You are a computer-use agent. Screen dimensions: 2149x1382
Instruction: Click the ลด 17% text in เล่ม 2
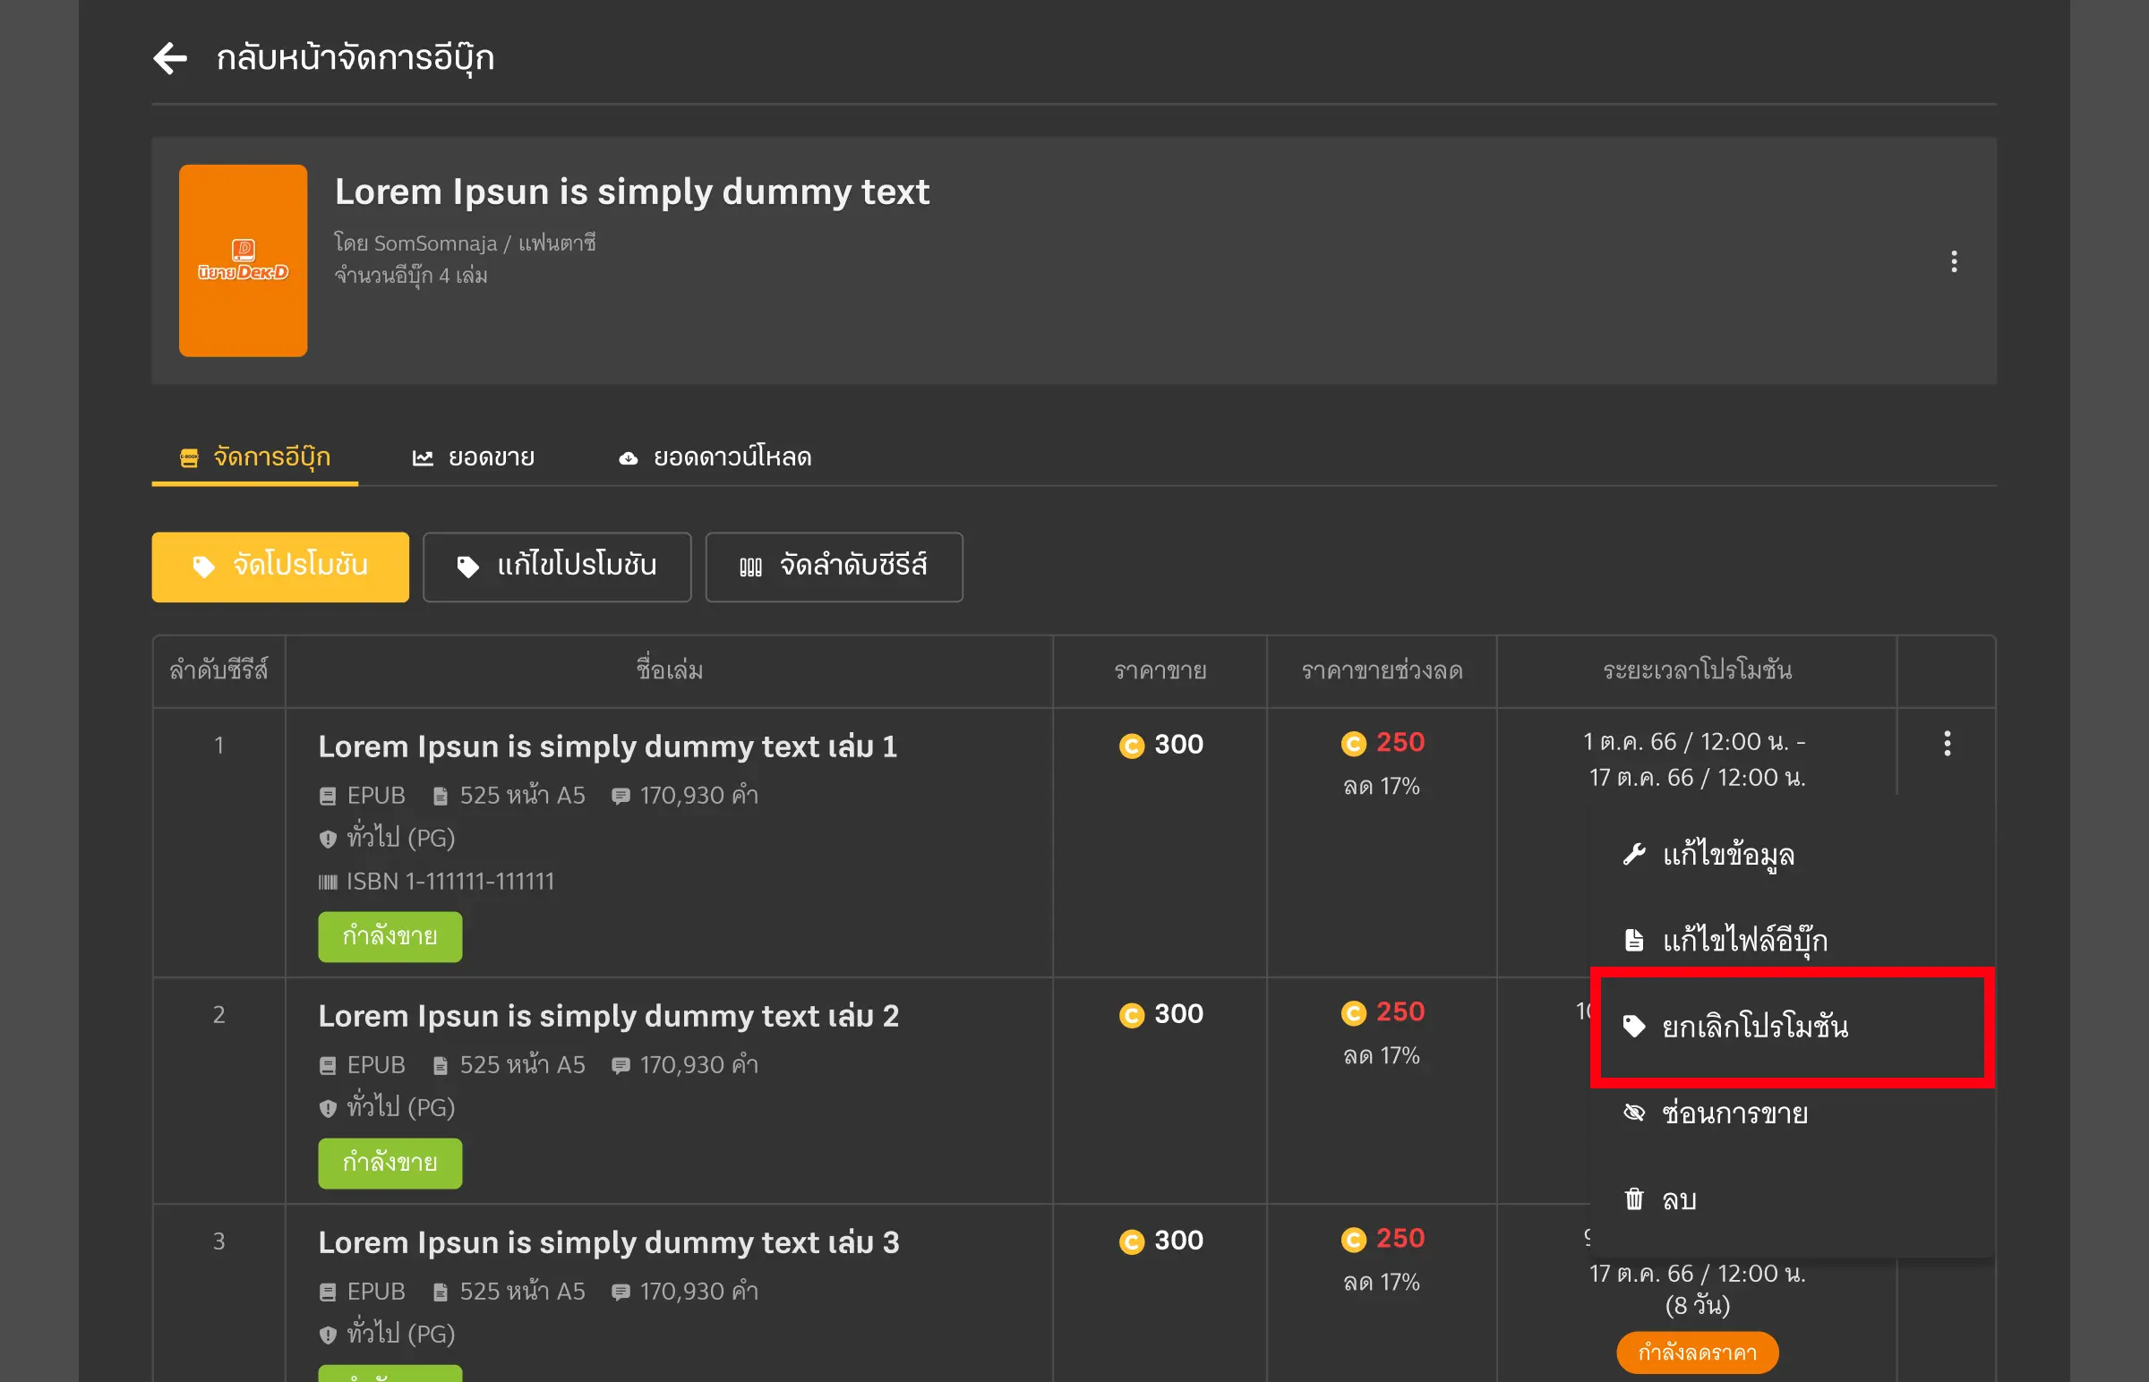pos(1382,1056)
